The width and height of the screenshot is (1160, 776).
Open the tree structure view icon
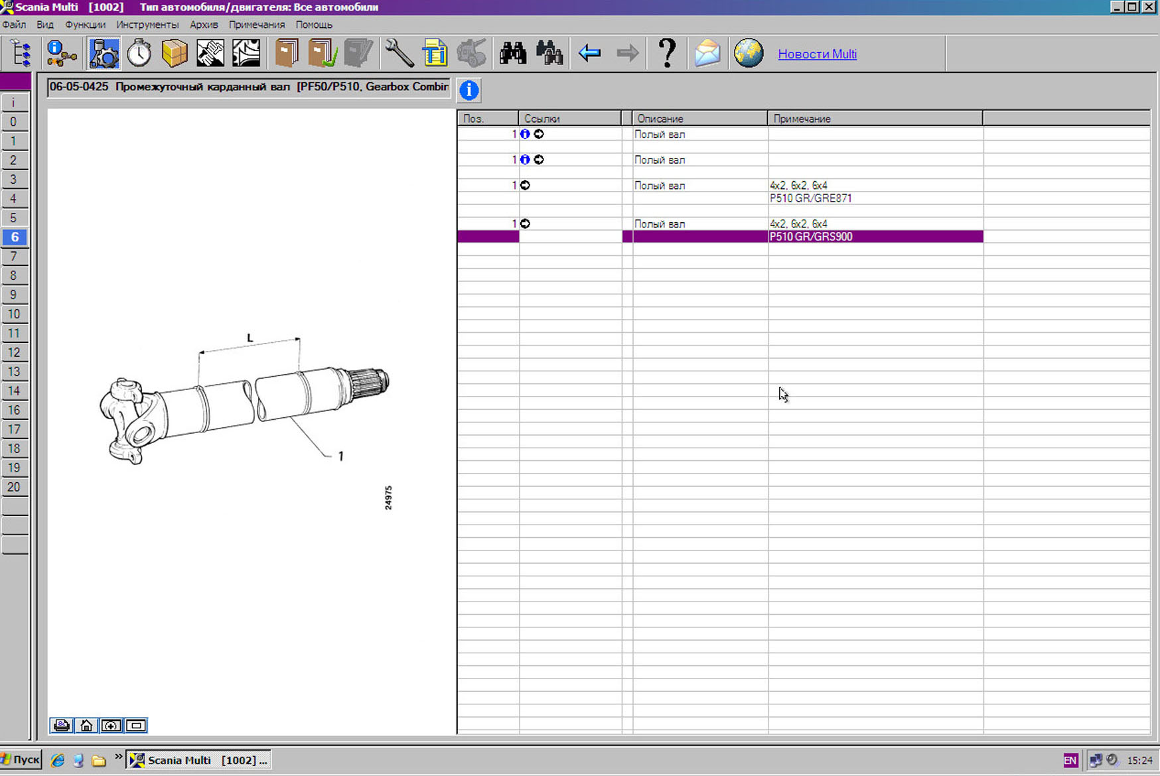pos(21,53)
